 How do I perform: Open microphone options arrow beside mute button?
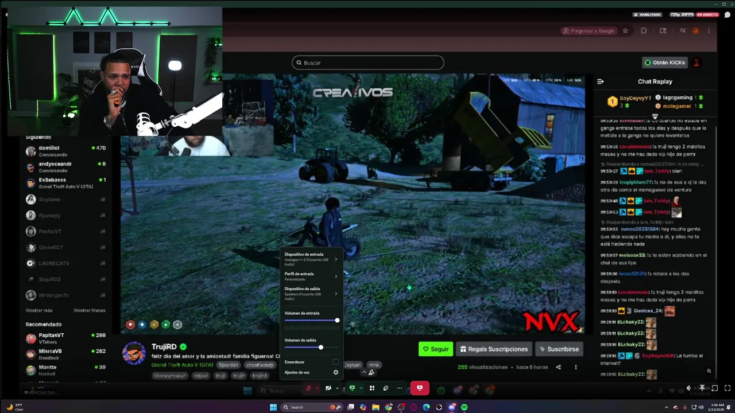click(x=317, y=388)
